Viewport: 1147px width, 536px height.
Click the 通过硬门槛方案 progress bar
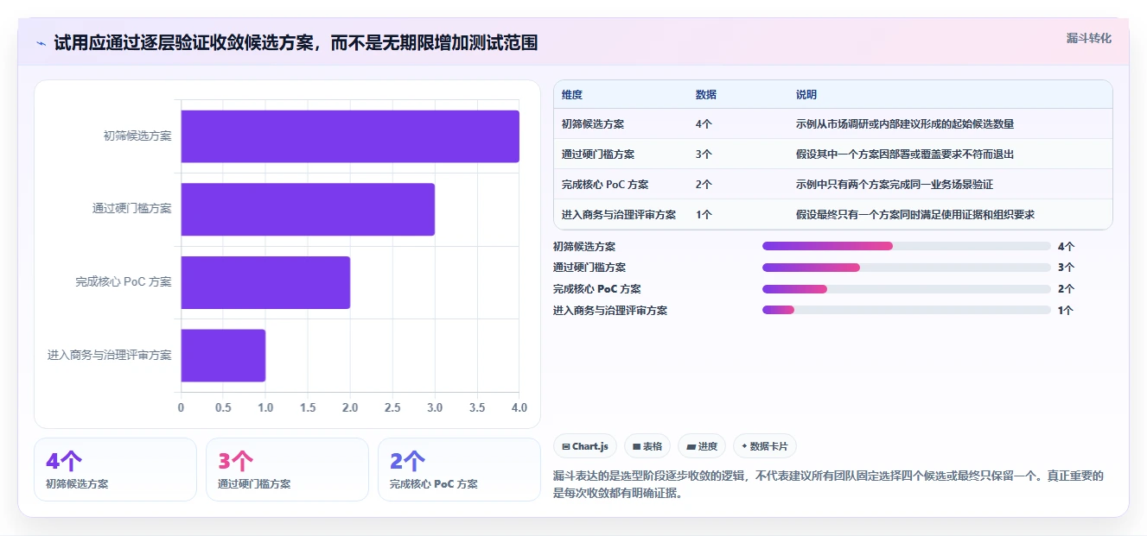[x=906, y=268]
